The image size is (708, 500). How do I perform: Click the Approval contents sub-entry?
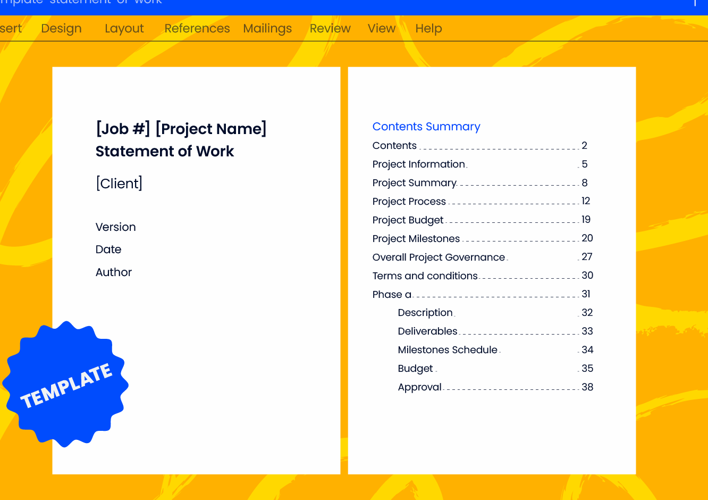click(x=419, y=387)
